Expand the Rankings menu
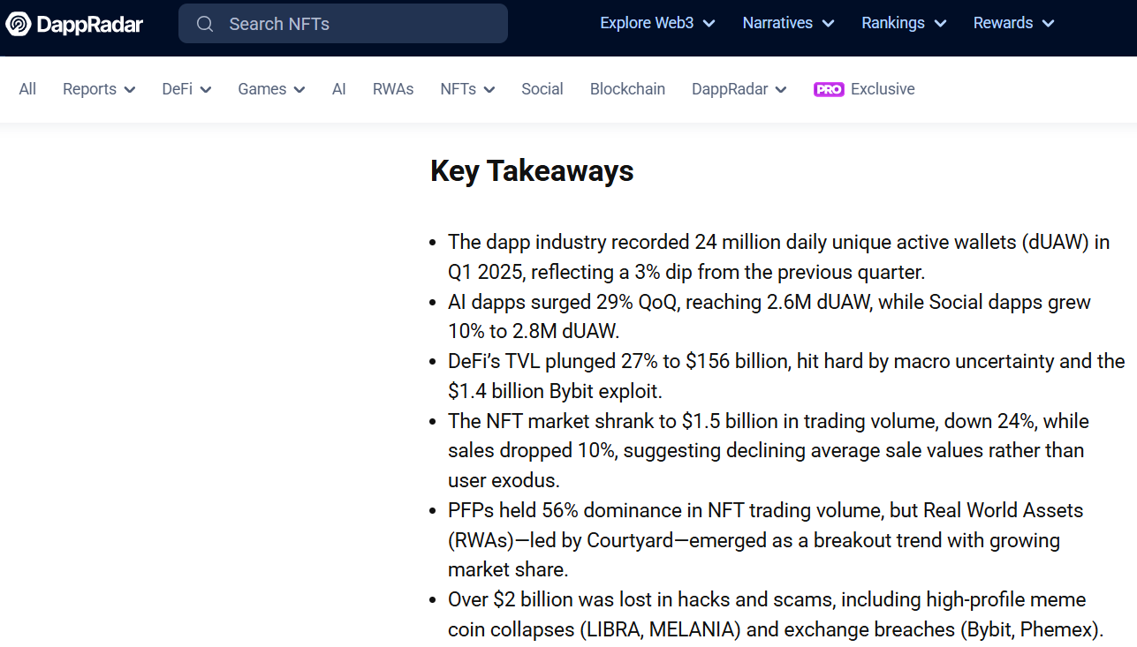Image resolution: width=1137 pixels, height=647 pixels. (904, 23)
